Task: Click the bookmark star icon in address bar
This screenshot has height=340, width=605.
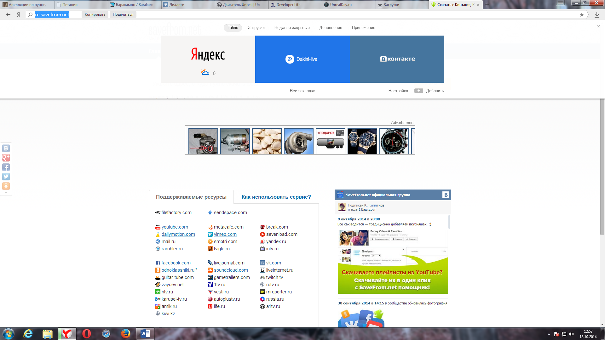Action: 582,14
